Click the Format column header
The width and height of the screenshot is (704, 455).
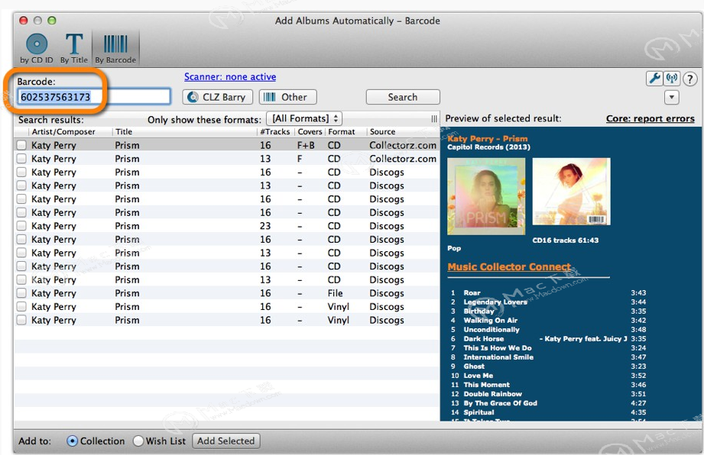[342, 132]
